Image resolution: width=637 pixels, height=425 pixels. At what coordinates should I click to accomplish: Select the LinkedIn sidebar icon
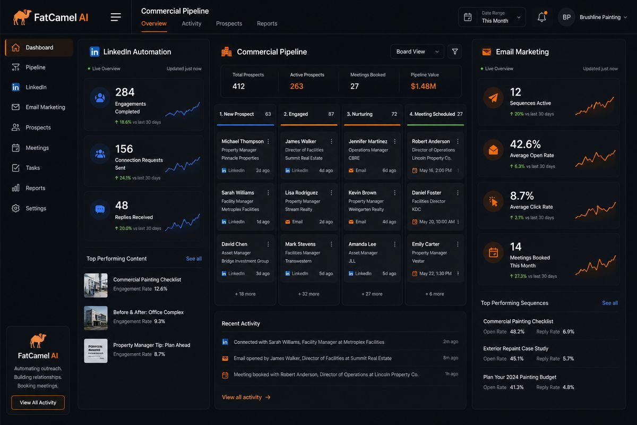(15, 87)
